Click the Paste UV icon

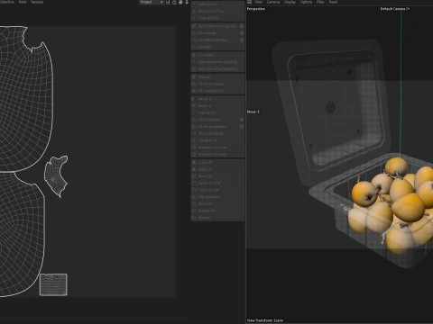[x=194, y=169]
